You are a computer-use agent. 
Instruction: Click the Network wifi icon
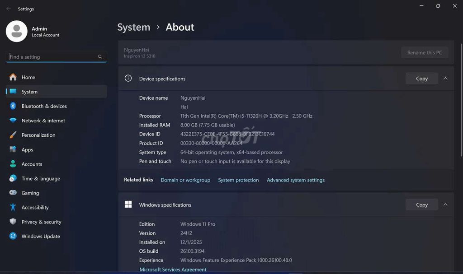[x=13, y=121]
